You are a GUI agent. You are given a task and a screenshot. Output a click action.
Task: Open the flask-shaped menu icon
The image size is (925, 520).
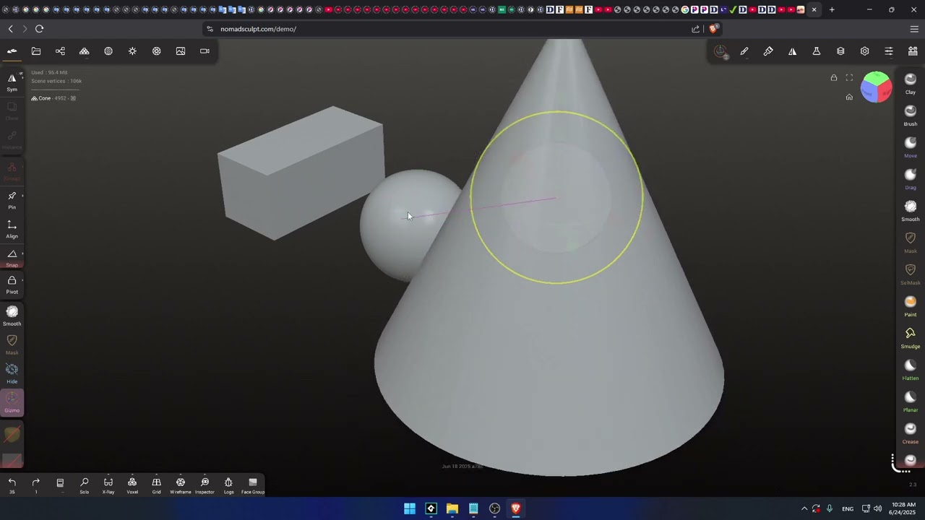click(817, 51)
